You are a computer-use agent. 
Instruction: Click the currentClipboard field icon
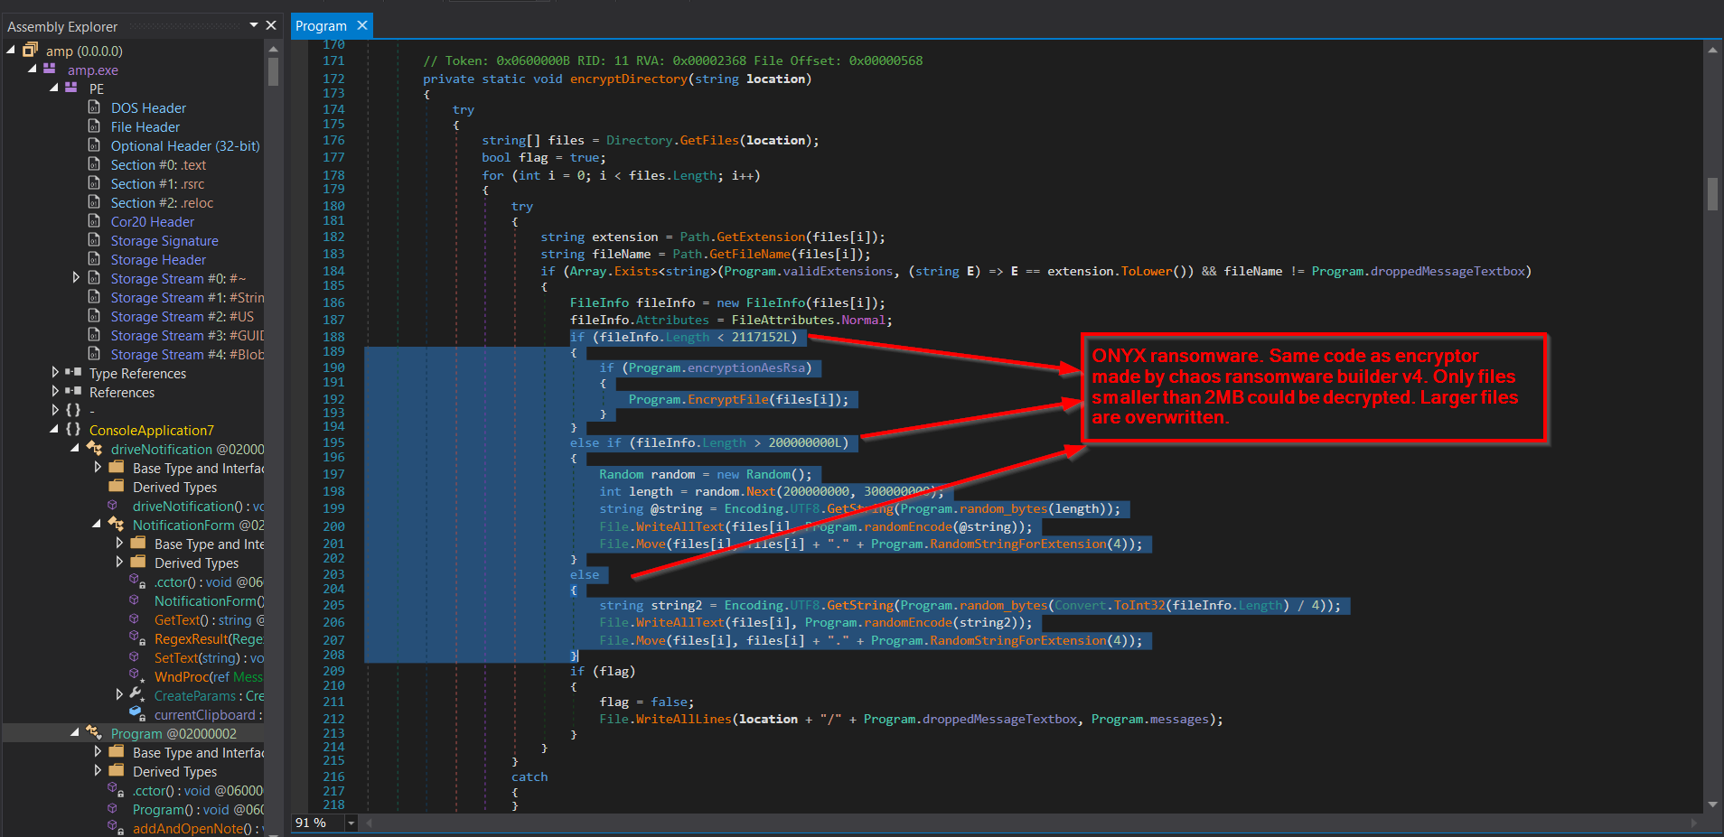137,713
